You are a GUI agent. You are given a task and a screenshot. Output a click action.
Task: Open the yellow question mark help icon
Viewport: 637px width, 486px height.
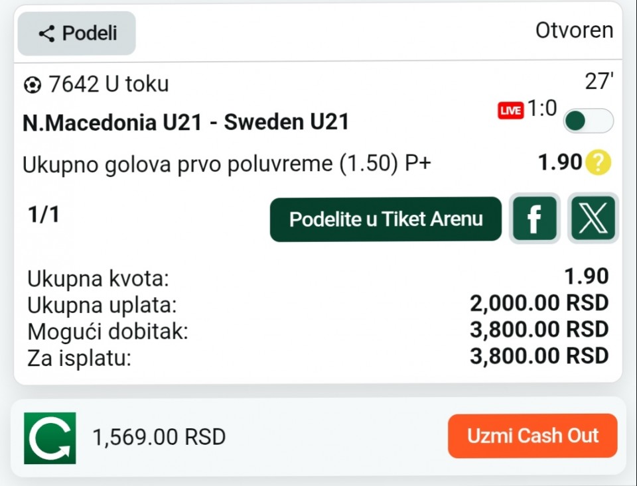[599, 162]
